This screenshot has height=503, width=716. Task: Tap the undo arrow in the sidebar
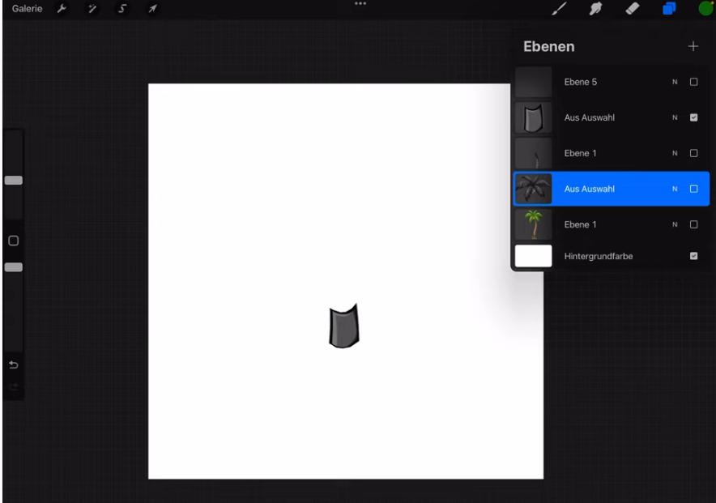[13, 364]
